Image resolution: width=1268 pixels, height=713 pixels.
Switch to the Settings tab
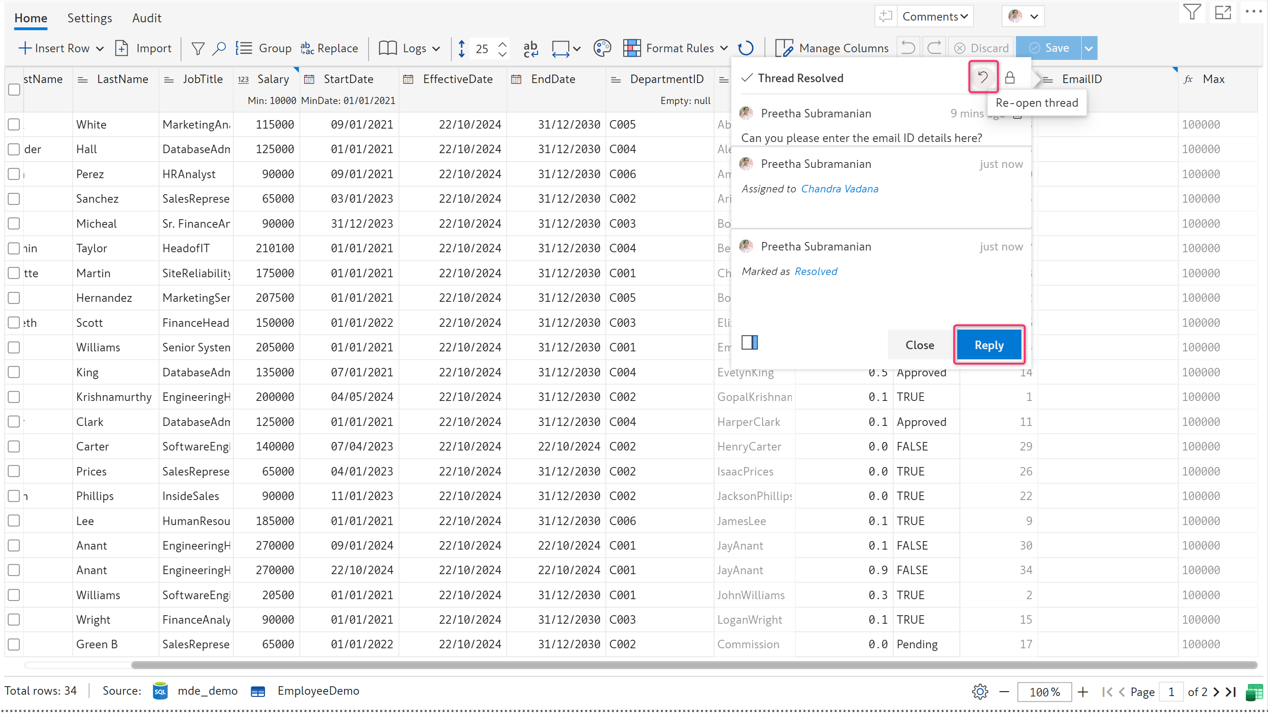click(x=90, y=18)
